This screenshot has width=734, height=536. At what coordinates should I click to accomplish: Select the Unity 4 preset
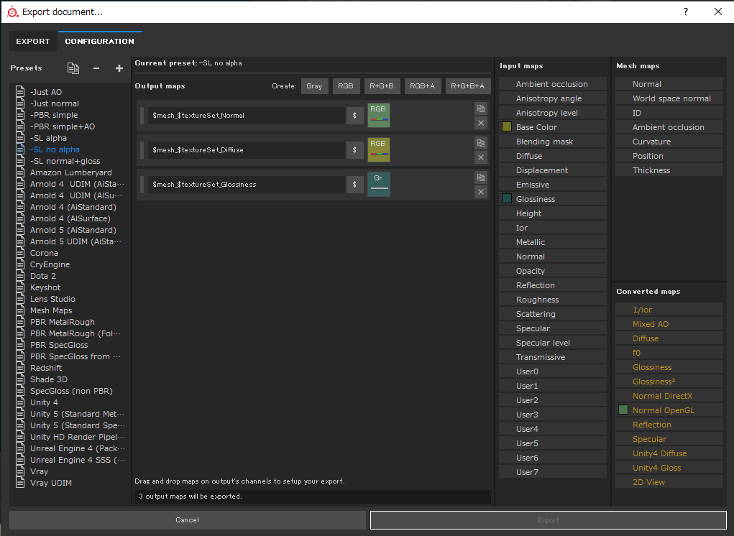click(x=44, y=402)
